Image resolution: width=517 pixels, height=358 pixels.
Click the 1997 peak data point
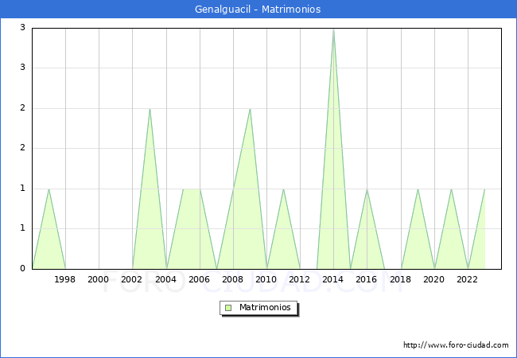point(49,189)
